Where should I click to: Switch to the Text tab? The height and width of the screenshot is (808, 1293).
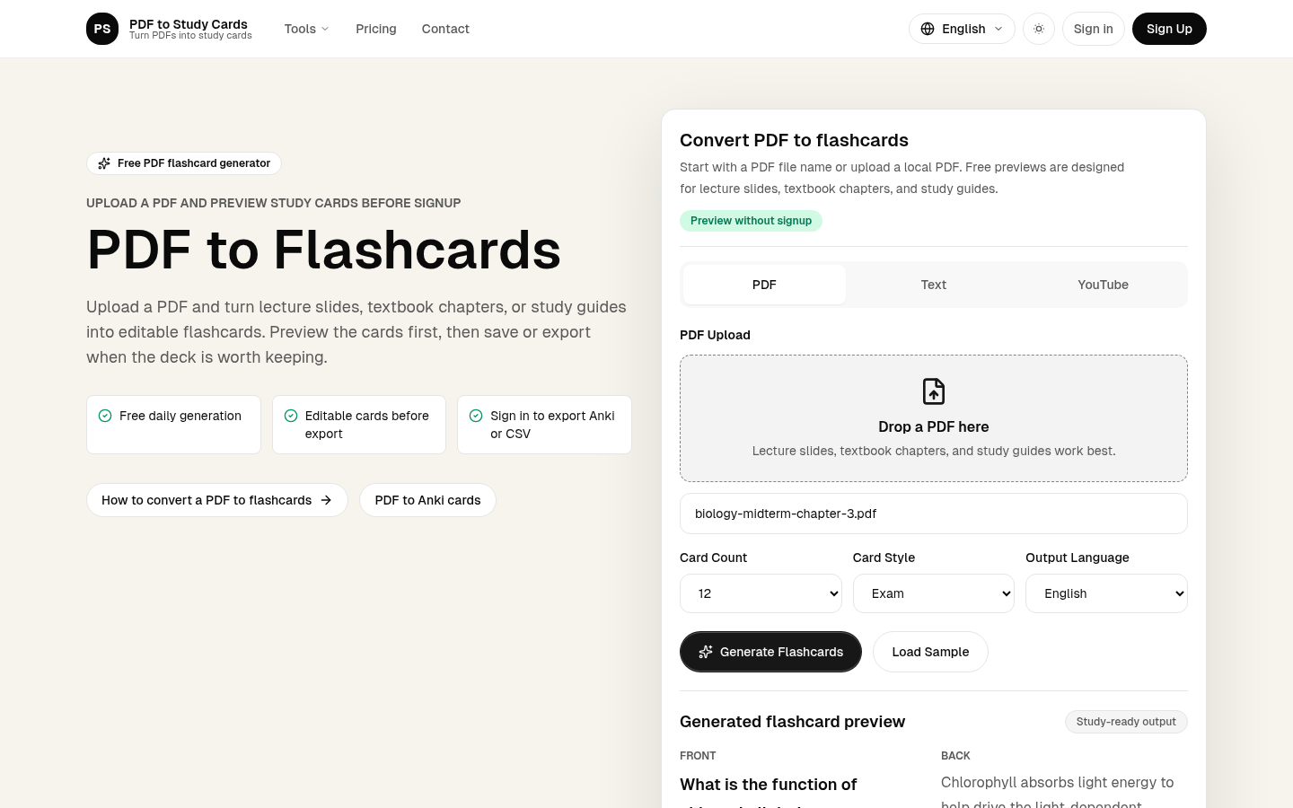coord(934,285)
